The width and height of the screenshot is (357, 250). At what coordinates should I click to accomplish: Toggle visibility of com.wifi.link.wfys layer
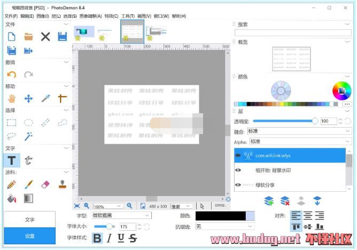[238, 155]
